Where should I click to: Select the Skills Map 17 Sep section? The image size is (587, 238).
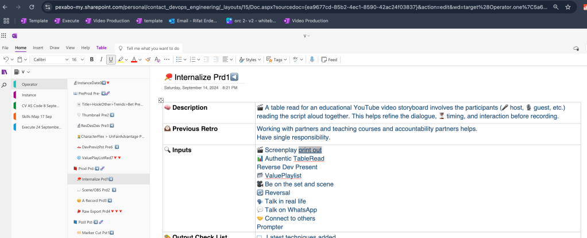[x=39, y=116]
